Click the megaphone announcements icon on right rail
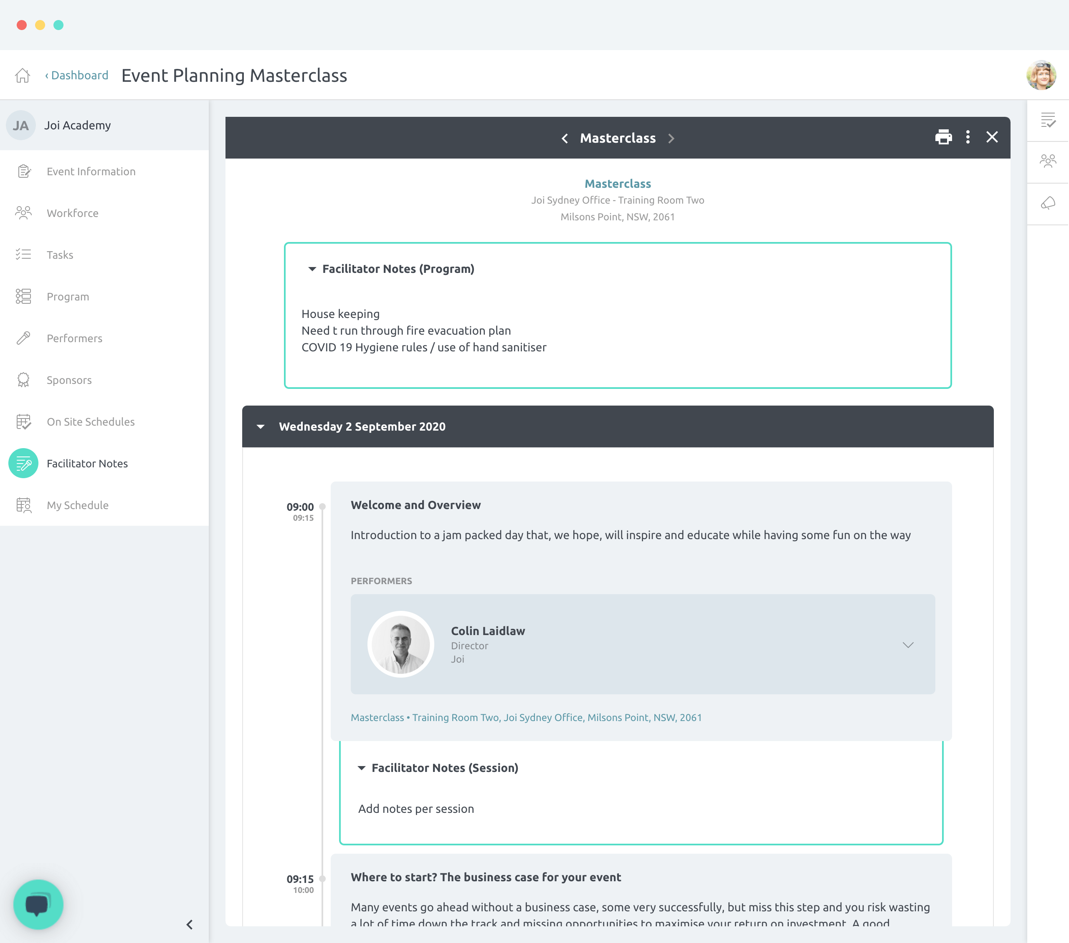This screenshot has height=943, width=1069. click(1048, 203)
